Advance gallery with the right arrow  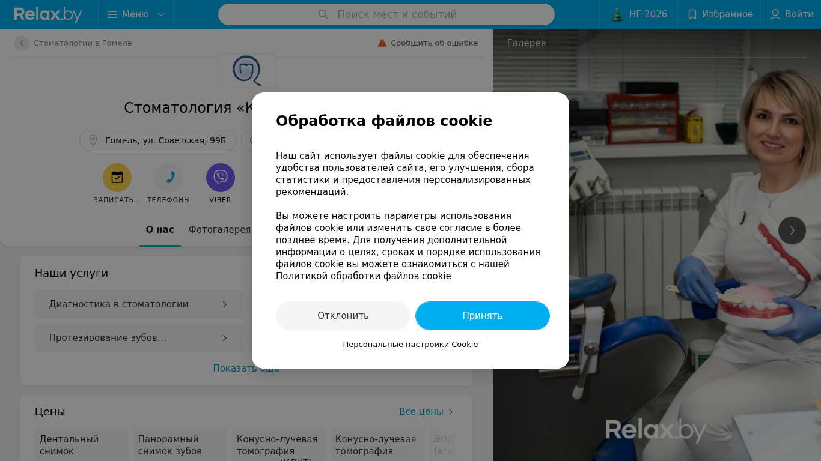pos(792,230)
